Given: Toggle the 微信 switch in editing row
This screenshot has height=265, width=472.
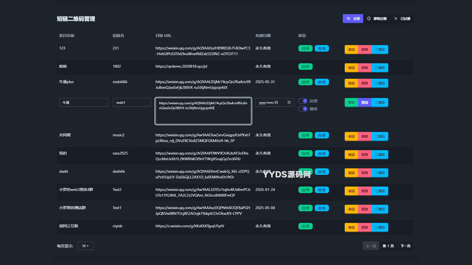Looking at the screenshot, I should (303, 109).
